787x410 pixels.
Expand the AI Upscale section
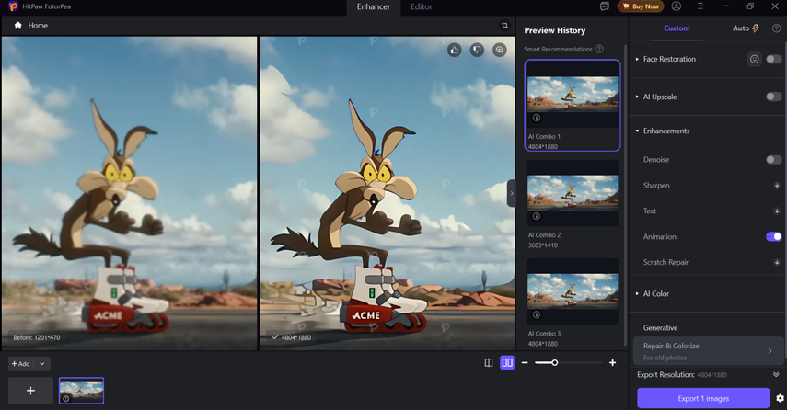click(x=637, y=97)
